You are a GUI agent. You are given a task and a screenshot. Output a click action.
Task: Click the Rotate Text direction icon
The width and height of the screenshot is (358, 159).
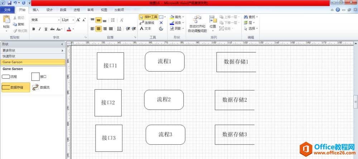click(x=119, y=29)
